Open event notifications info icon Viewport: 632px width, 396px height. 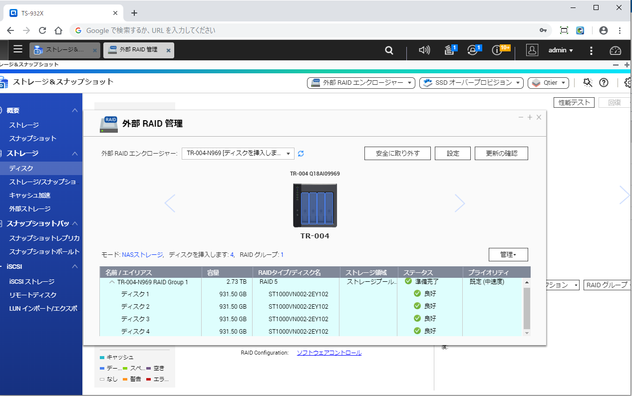click(497, 50)
